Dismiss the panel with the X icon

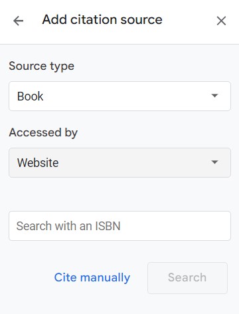pos(221,21)
